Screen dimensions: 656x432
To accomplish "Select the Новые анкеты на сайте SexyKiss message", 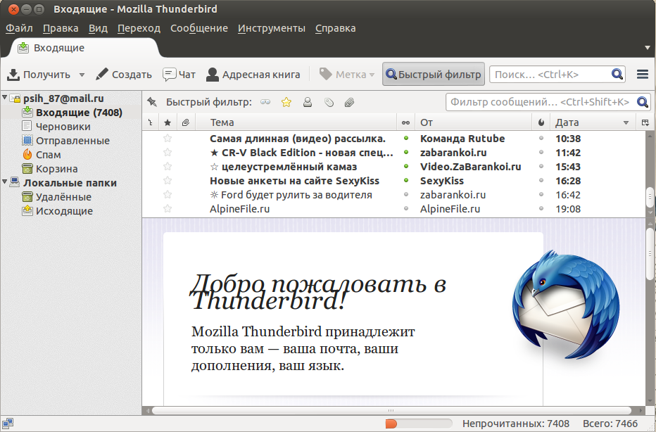I will coord(294,181).
